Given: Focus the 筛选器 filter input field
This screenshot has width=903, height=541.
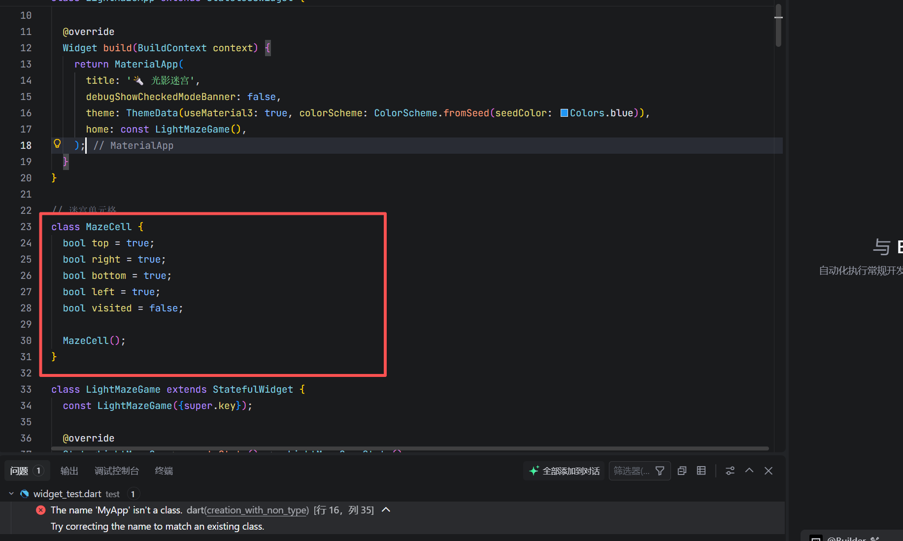Looking at the screenshot, I should (632, 471).
